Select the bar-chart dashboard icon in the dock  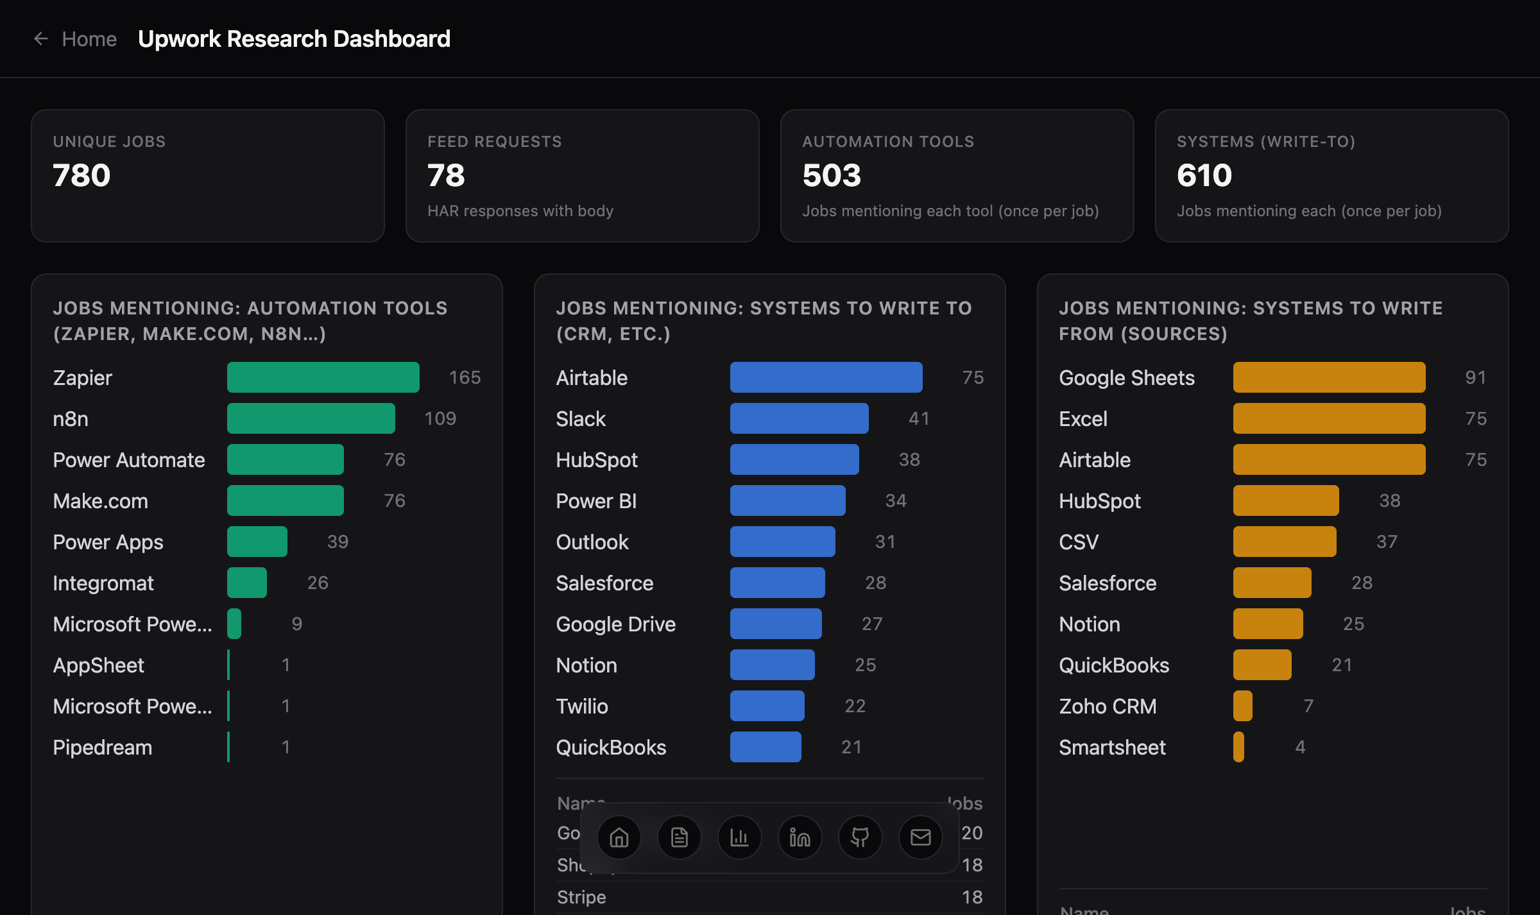click(x=739, y=837)
